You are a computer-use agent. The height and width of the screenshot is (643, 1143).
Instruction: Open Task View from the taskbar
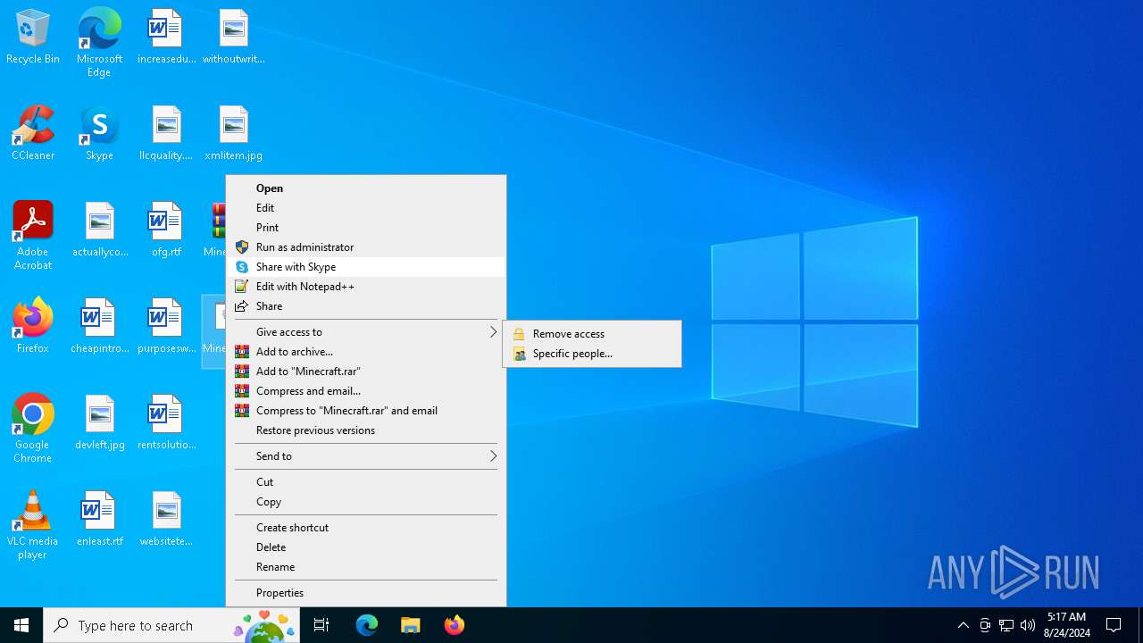(321, 625)
